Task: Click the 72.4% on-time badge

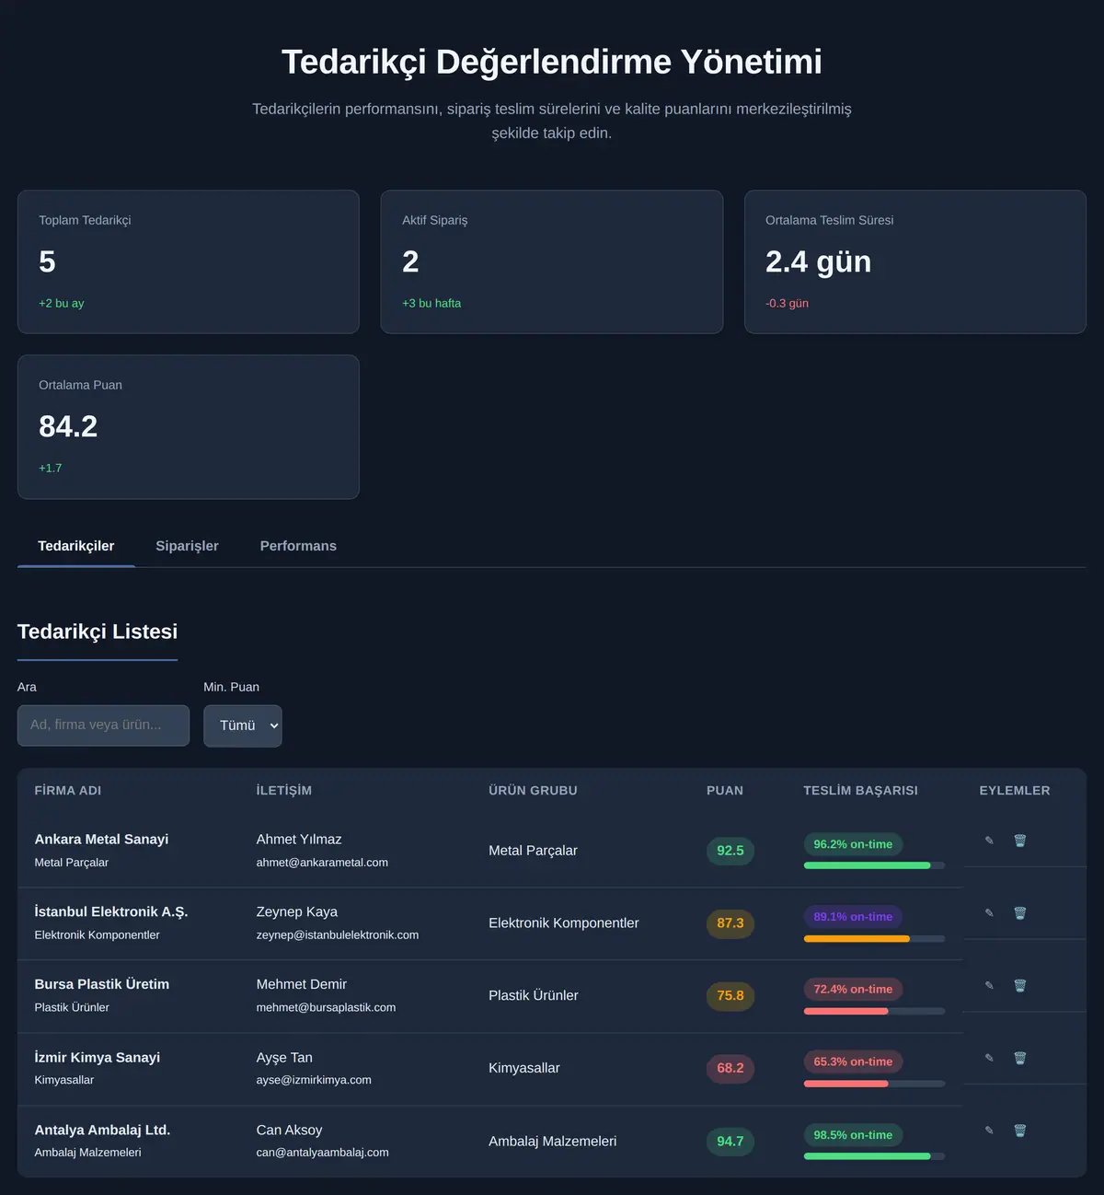Action: click(853, 989)
